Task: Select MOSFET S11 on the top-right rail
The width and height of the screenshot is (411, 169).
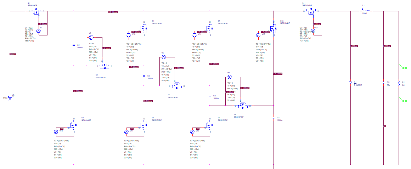Action: click(311, 11)
